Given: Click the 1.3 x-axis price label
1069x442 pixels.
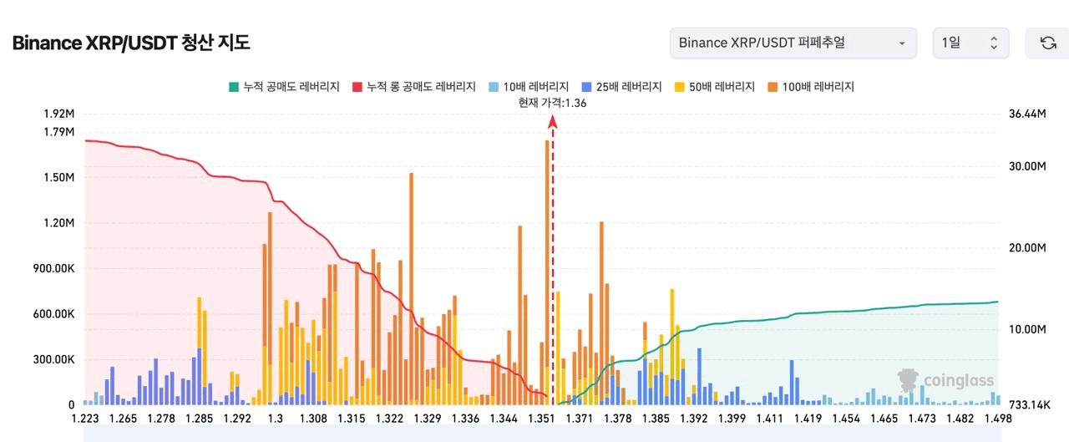Looking at the screenshot, I should 276,419.
